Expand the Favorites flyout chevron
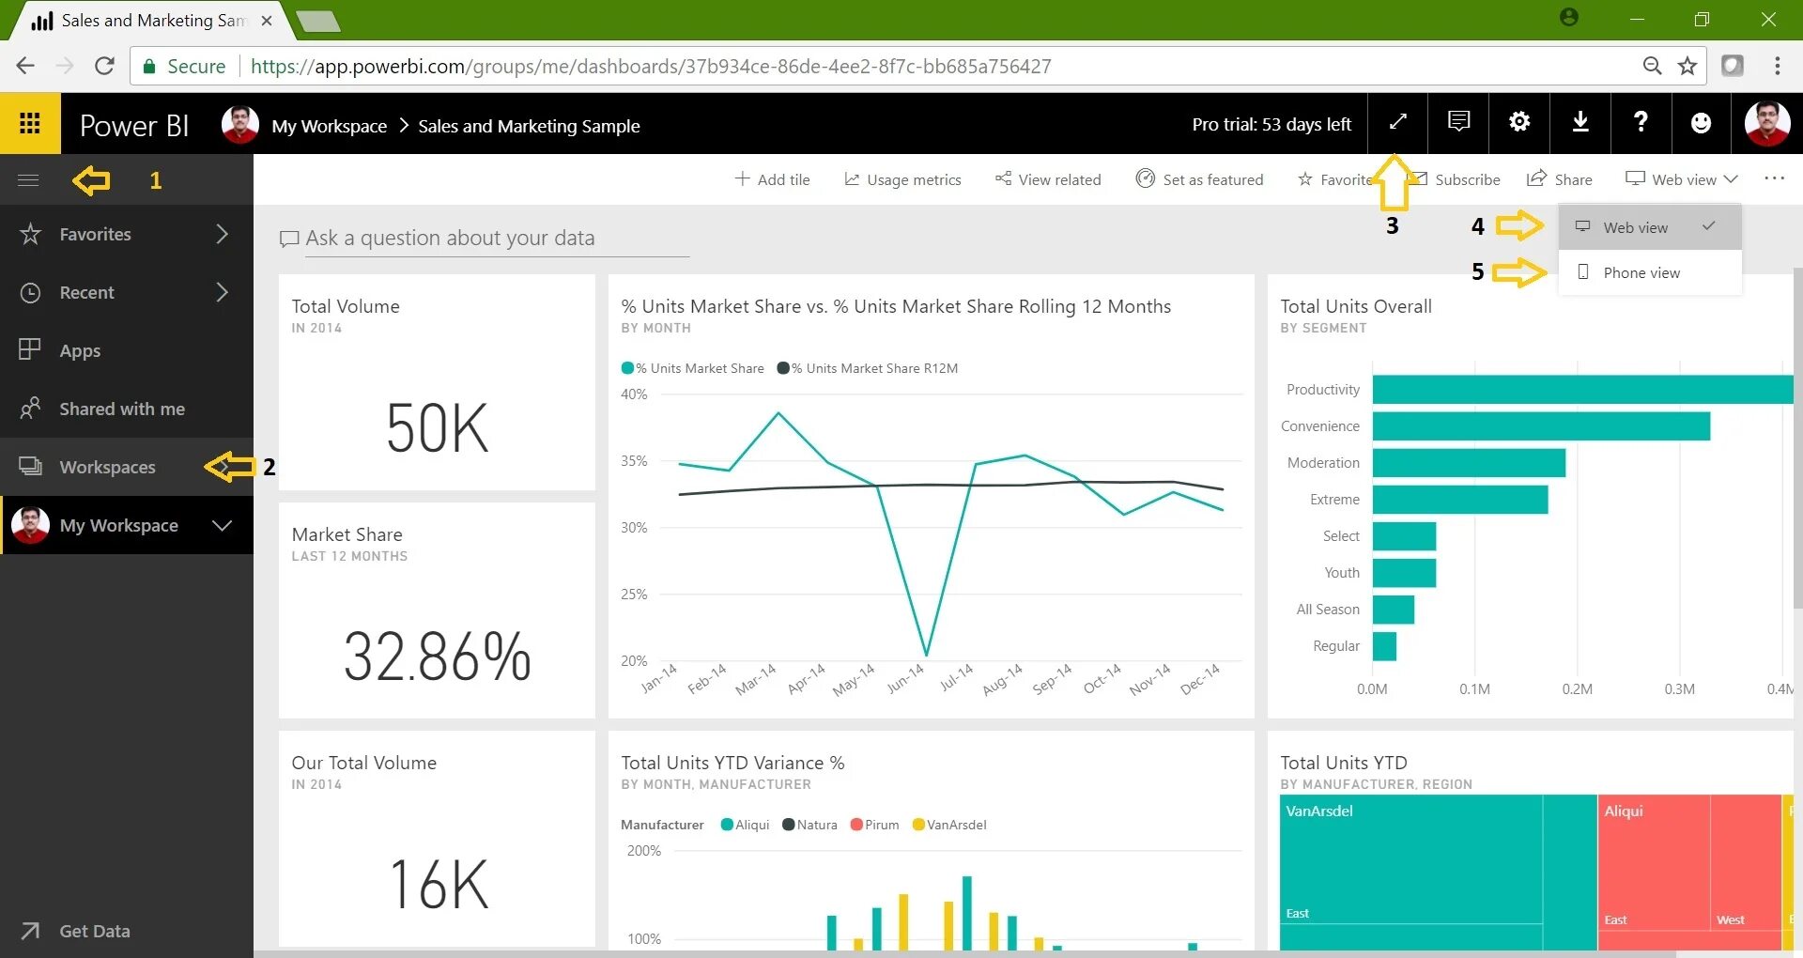 (223, 234)
